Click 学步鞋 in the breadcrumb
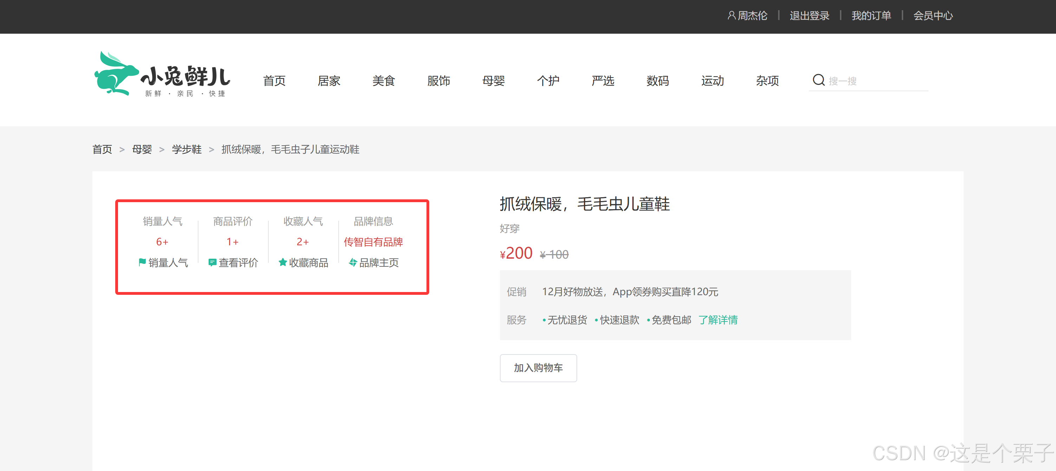This screenshot has width=1056, height=471. pyautogui.click(x=187, y=150)
